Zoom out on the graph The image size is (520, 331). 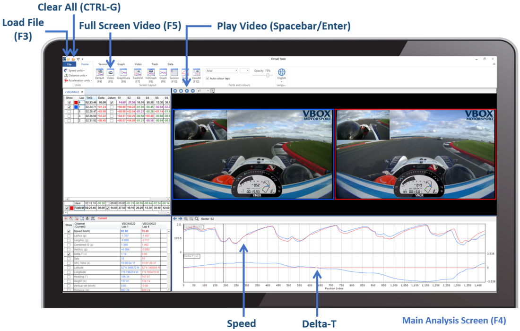191,219
